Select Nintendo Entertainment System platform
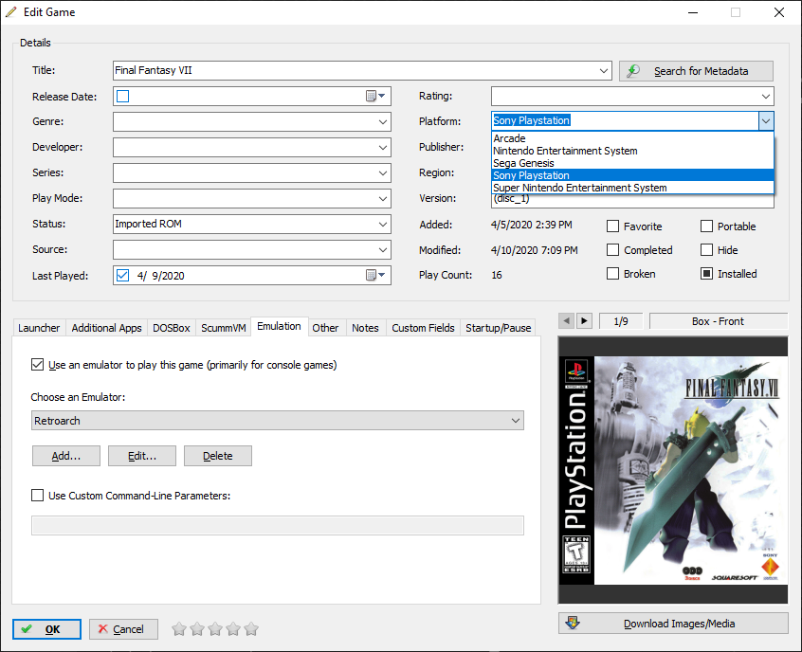The image size is (802, 652). 632,151
